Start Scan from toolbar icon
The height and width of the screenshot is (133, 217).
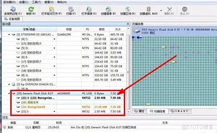point(71,9)
